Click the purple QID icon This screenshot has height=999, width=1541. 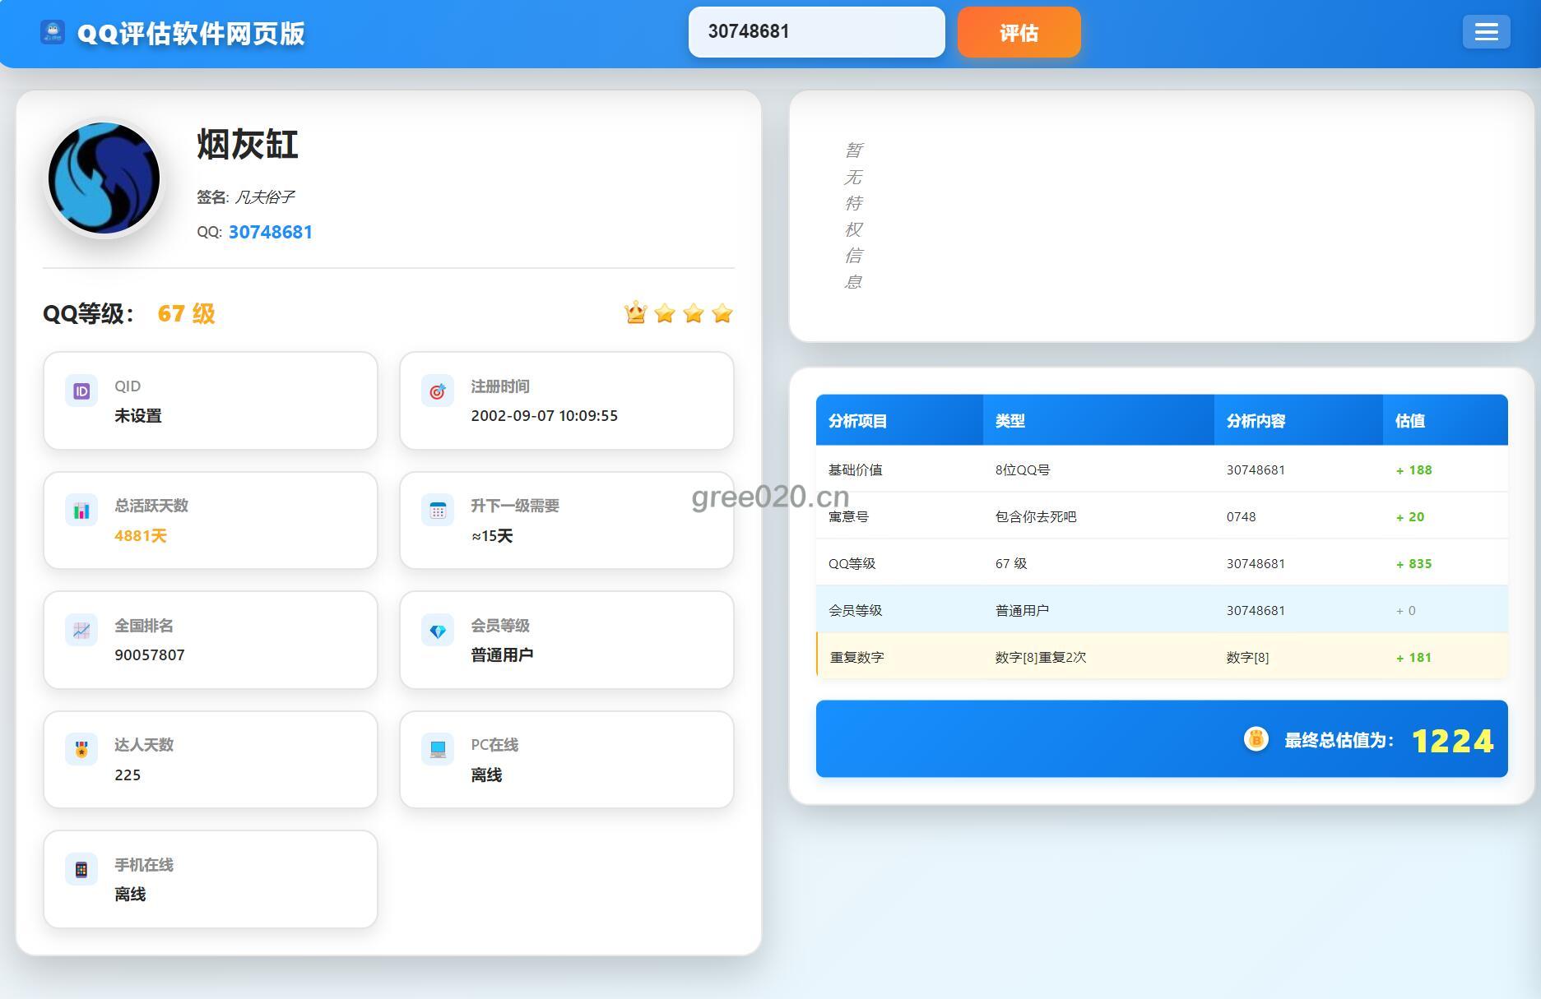pyautogui.click(x=81, y=391)
